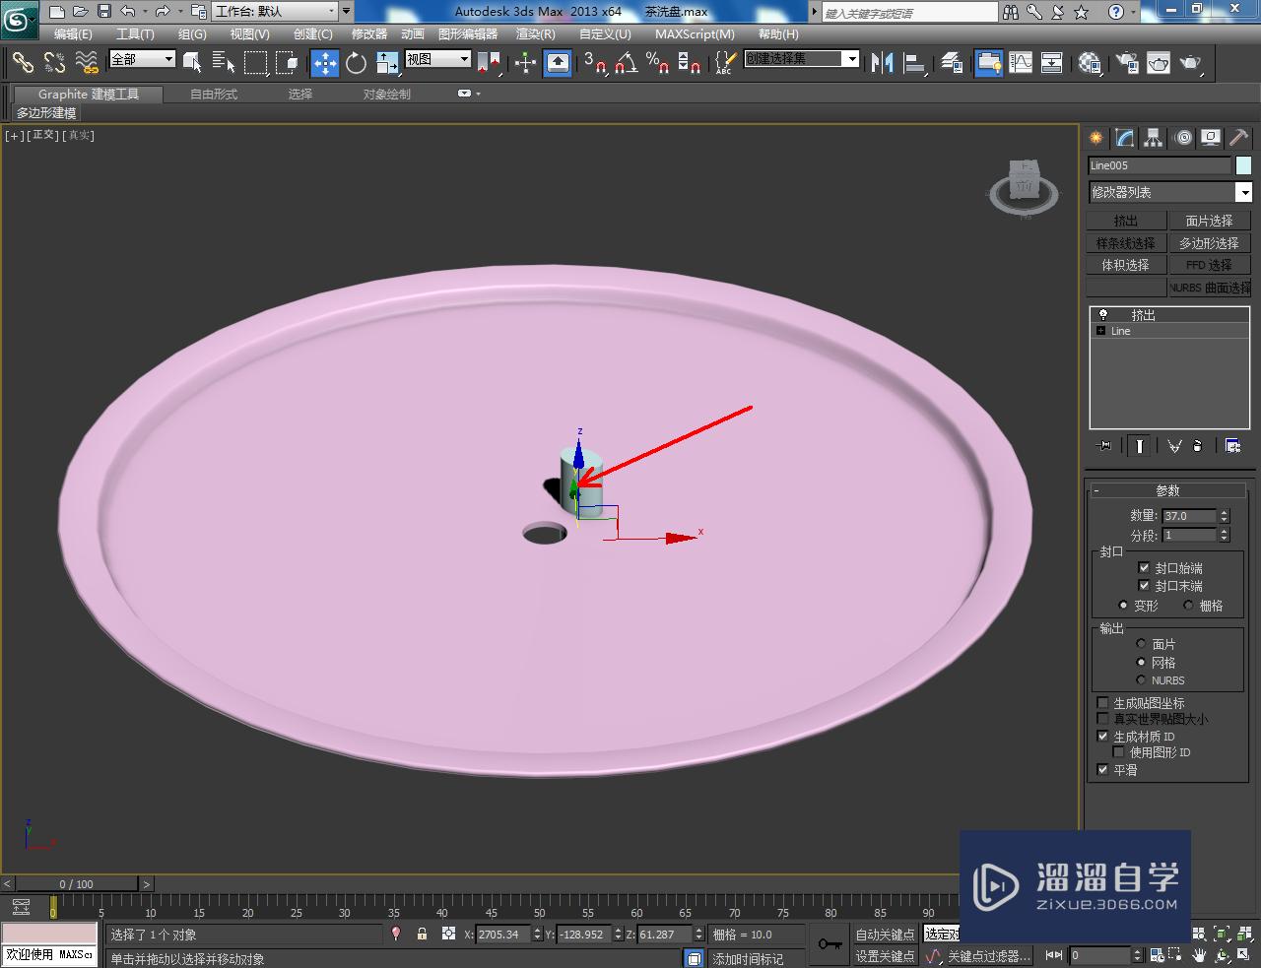Screen dimensions: 1261x968
Task: Toggle 生成材质 ID checkbox
Action: click(1103, 736)
